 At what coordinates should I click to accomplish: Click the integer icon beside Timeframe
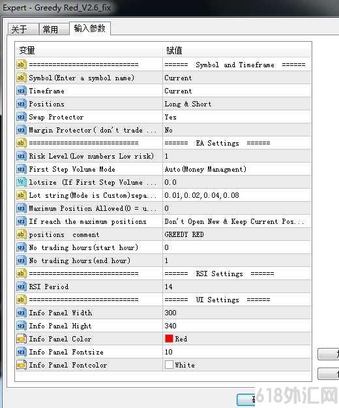22,91
